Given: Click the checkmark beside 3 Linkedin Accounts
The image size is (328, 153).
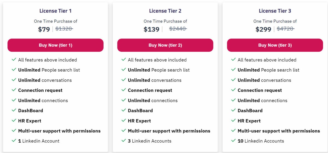Looking at the screenshot, I should click(124, 141).
